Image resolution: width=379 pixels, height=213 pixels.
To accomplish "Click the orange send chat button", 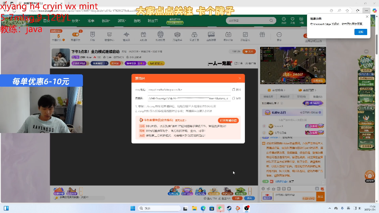I will [320, 196].
